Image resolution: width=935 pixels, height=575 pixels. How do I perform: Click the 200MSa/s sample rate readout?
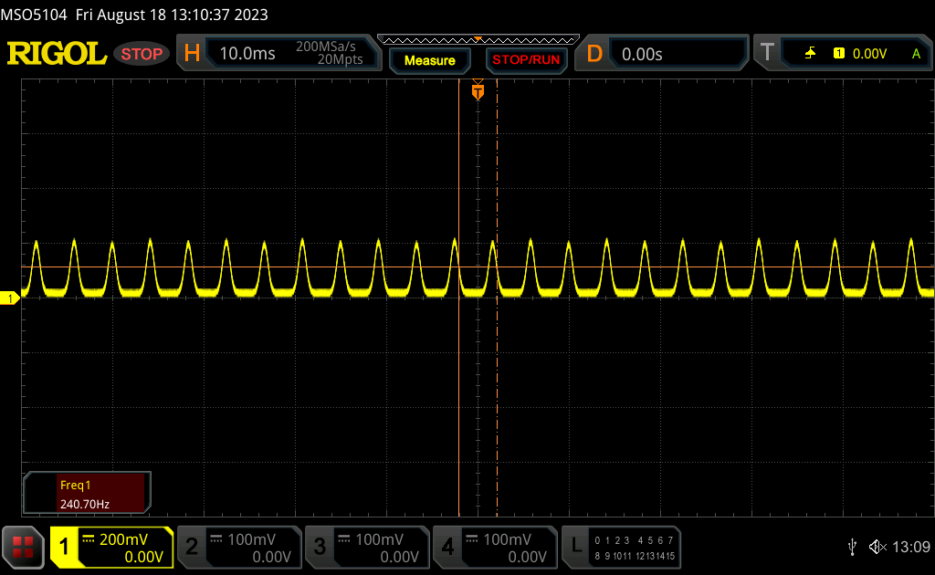coord(326,47)
